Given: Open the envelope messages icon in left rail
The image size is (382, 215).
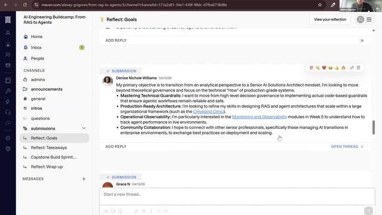Looking at the screenshot, I should [x=8, y=65].
